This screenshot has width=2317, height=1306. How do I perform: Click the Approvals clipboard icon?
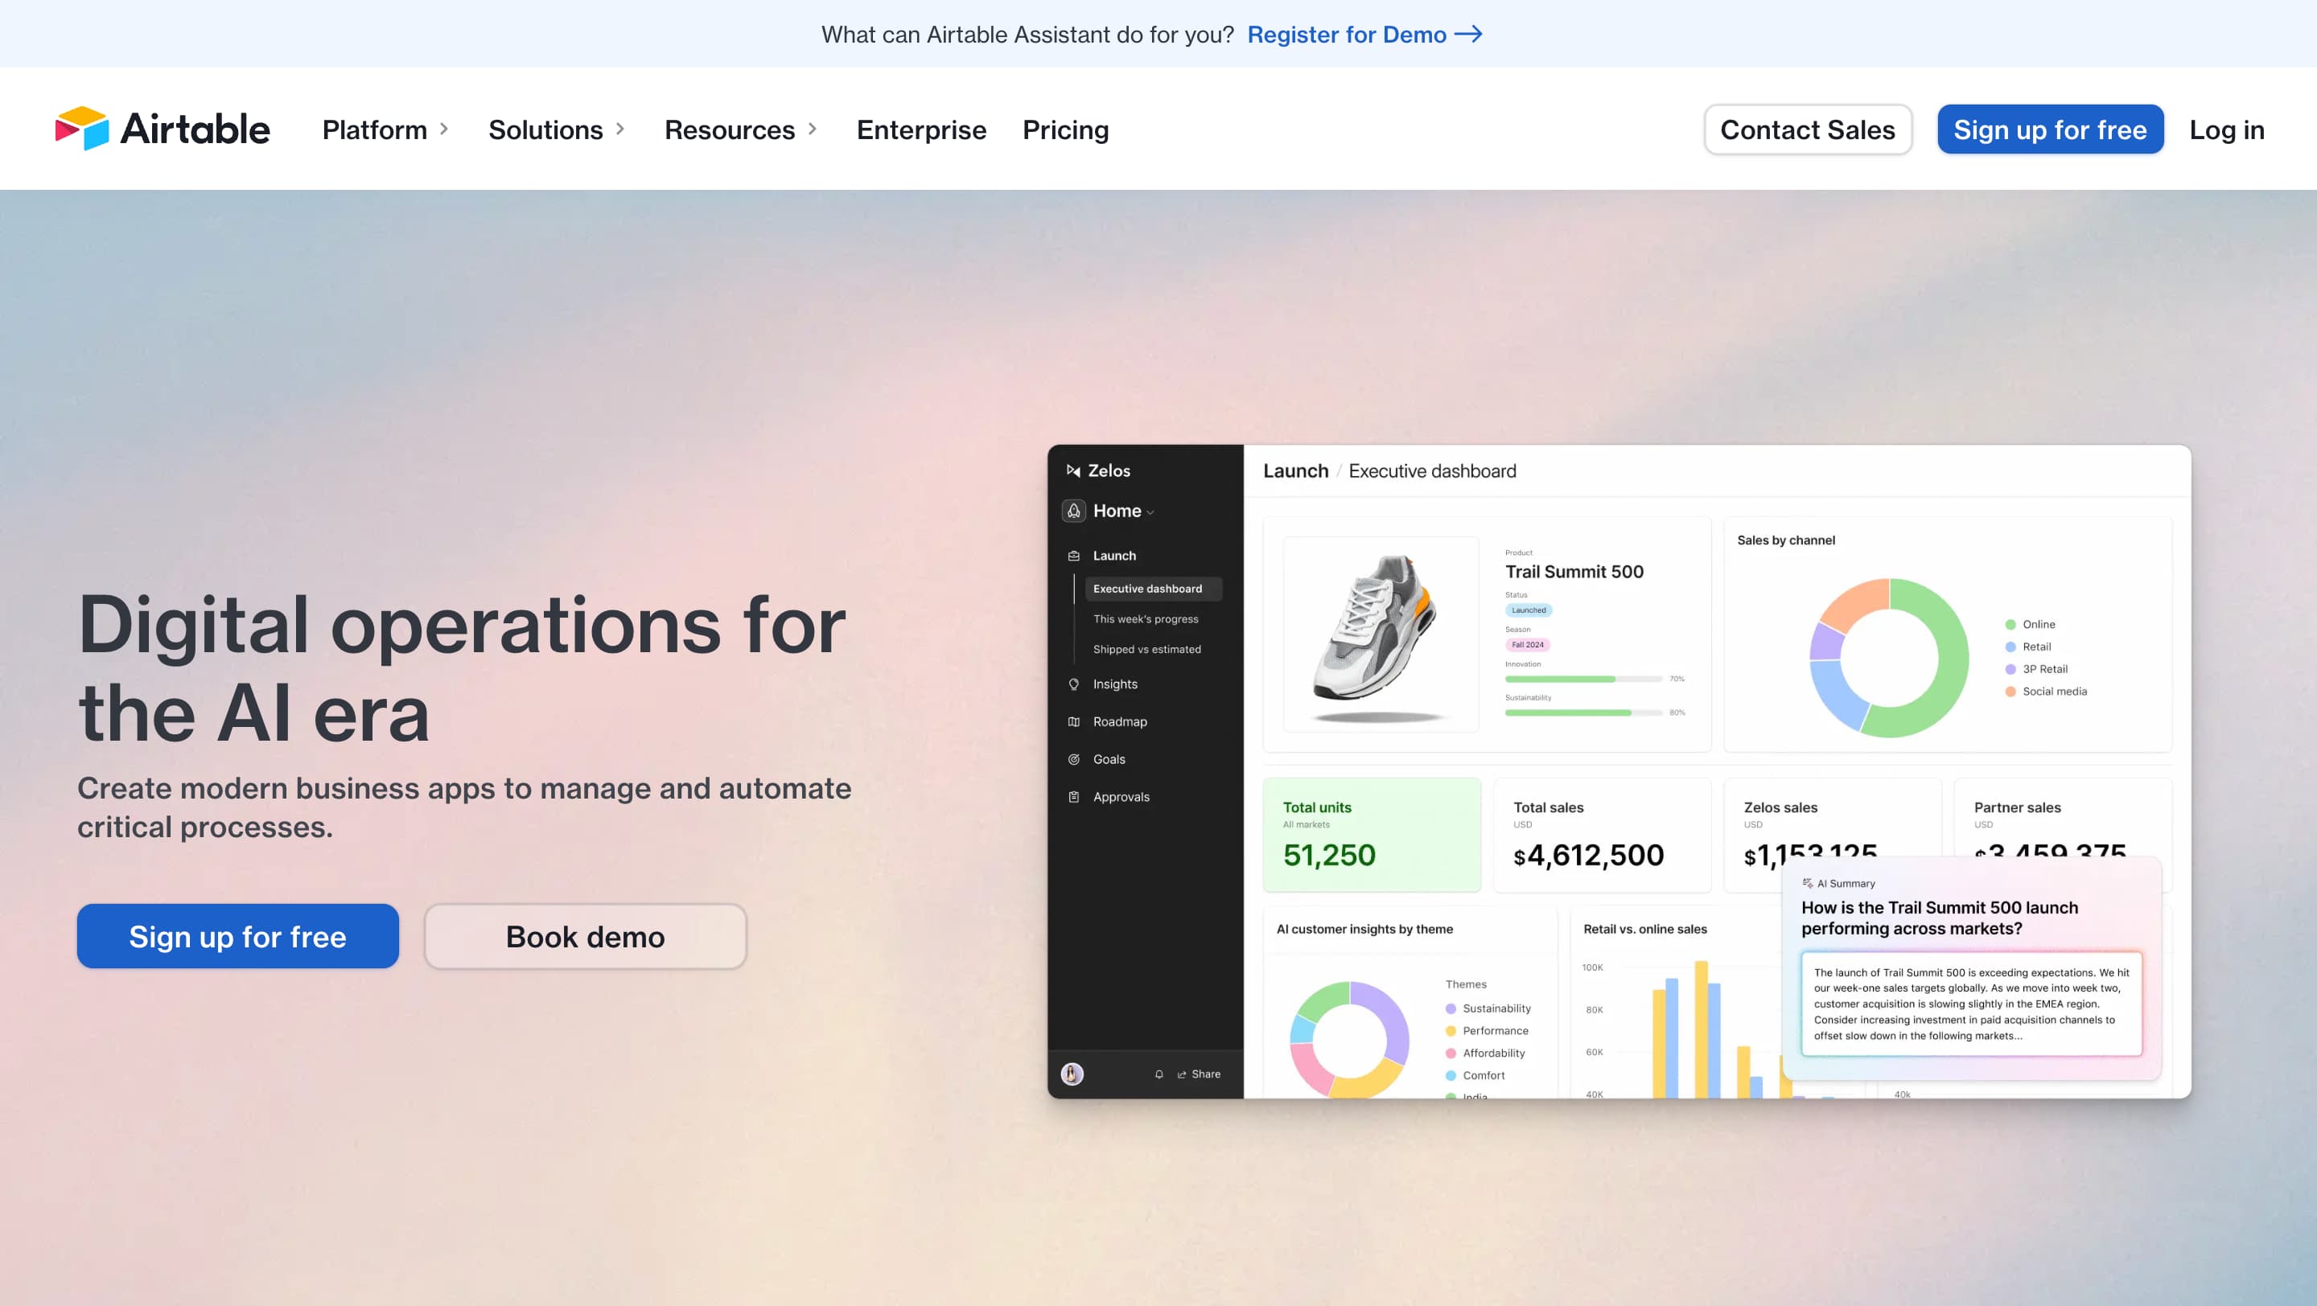tap(1074, 797)
